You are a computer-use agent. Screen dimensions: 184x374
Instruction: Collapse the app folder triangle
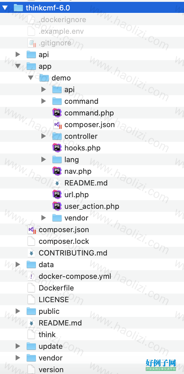[x=18, y=66]
